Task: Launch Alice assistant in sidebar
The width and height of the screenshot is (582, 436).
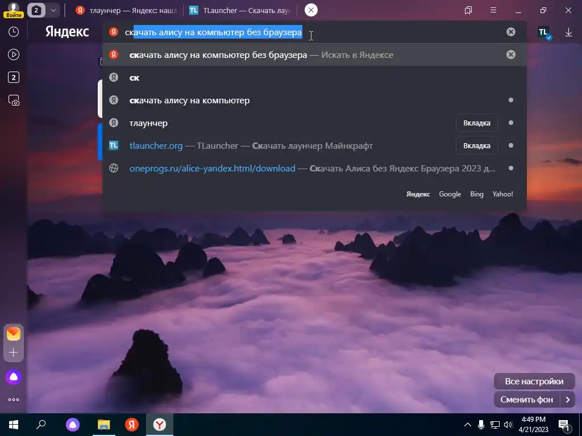Action: coord(14,377)
